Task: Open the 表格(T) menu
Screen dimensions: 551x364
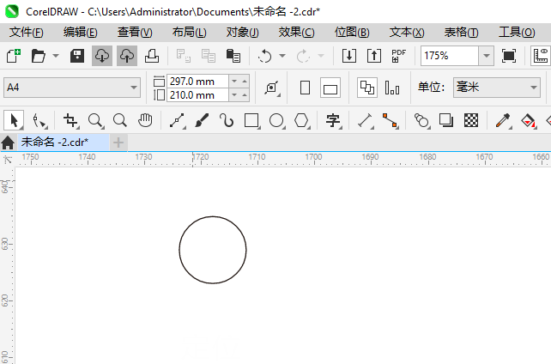Action: click(462, 33)
